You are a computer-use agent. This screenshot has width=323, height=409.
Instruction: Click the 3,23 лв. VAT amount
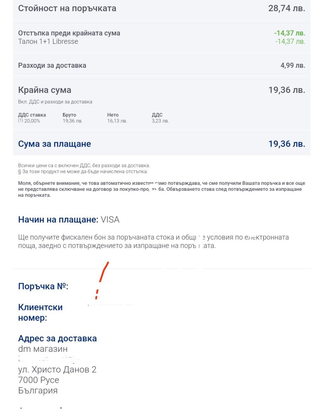pos(160,121)
